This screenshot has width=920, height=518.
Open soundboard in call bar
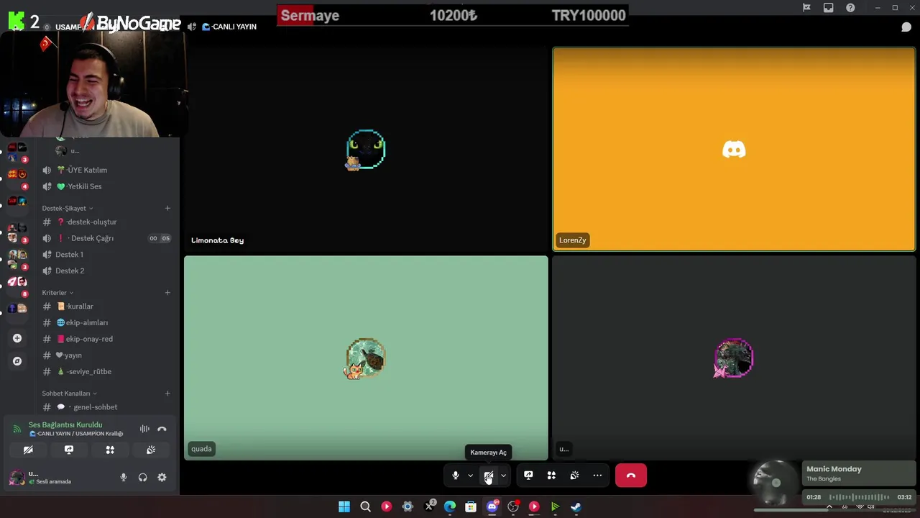574,476
